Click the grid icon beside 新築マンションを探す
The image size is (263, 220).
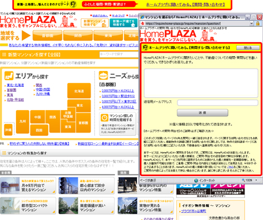(4, 54)
